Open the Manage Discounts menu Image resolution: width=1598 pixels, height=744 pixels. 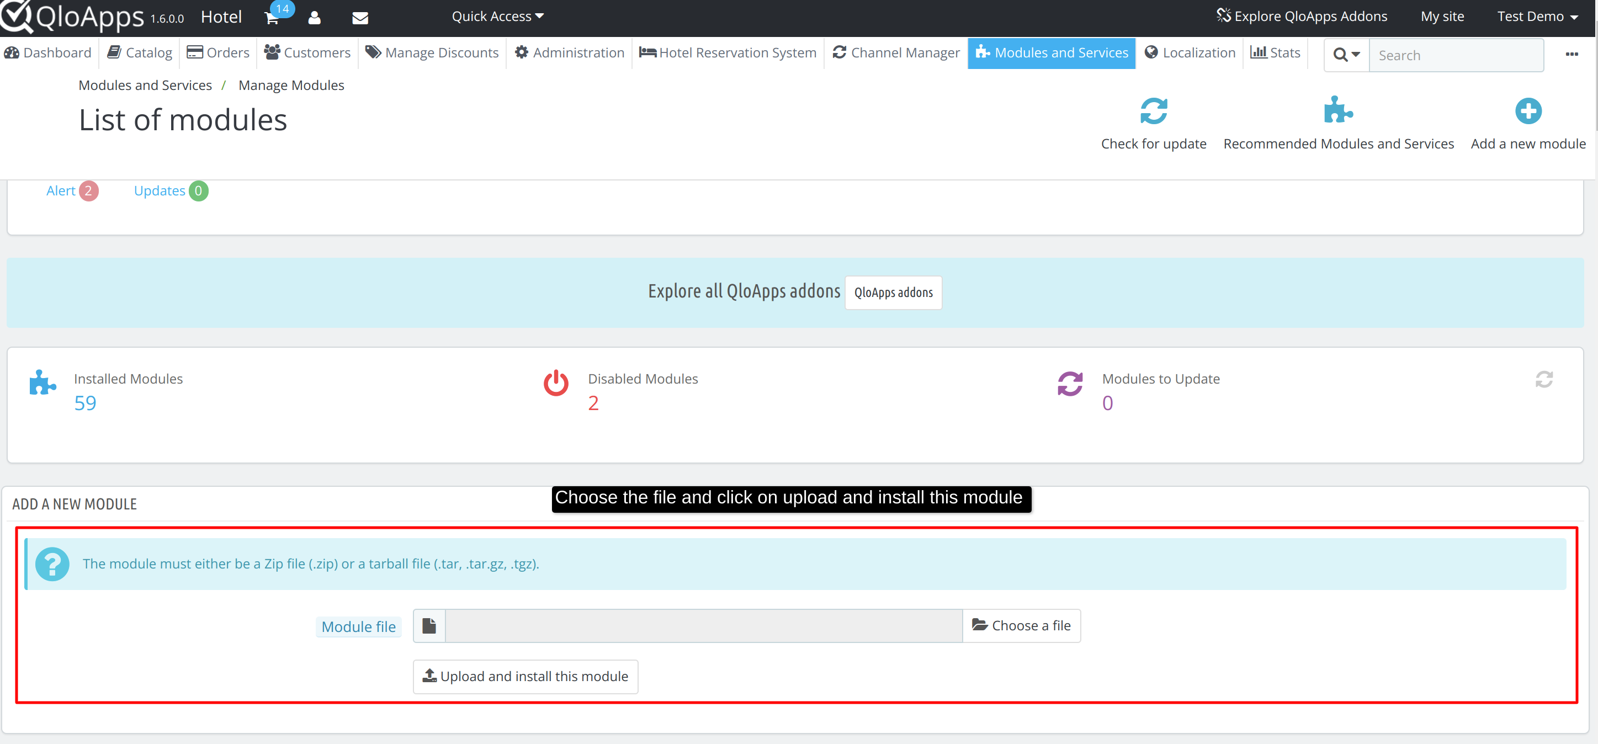(432, 53)
